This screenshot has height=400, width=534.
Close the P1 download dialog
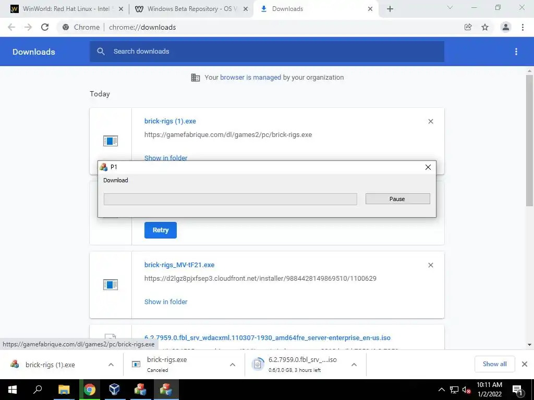tap(428, 167)
